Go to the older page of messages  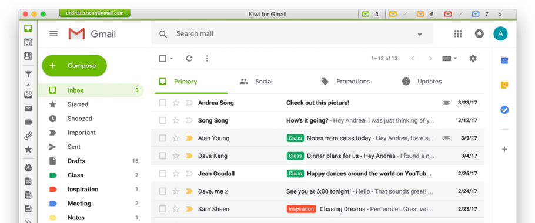pyautogui.click(x=430, y=59)
